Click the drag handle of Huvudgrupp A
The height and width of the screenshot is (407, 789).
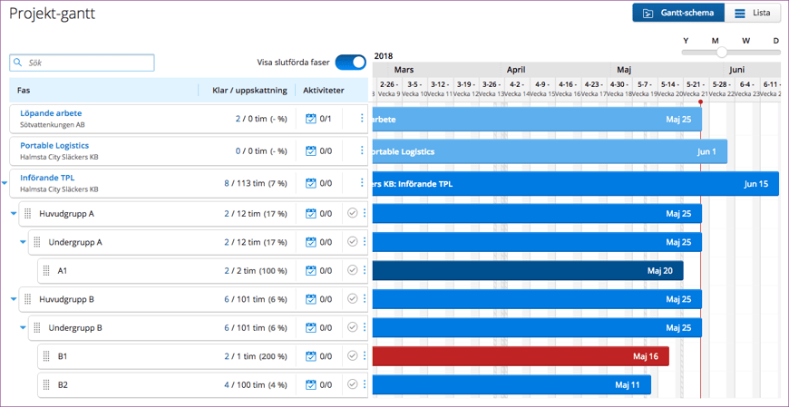click(x=28, y=214)
